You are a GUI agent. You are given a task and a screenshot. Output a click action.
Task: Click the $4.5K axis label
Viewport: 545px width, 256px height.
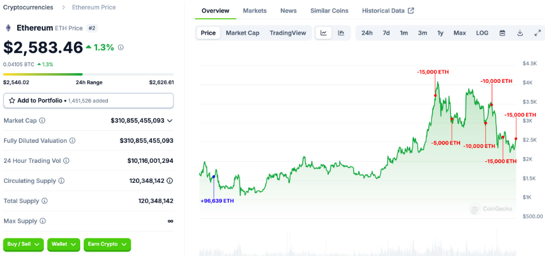coord(530,63)
